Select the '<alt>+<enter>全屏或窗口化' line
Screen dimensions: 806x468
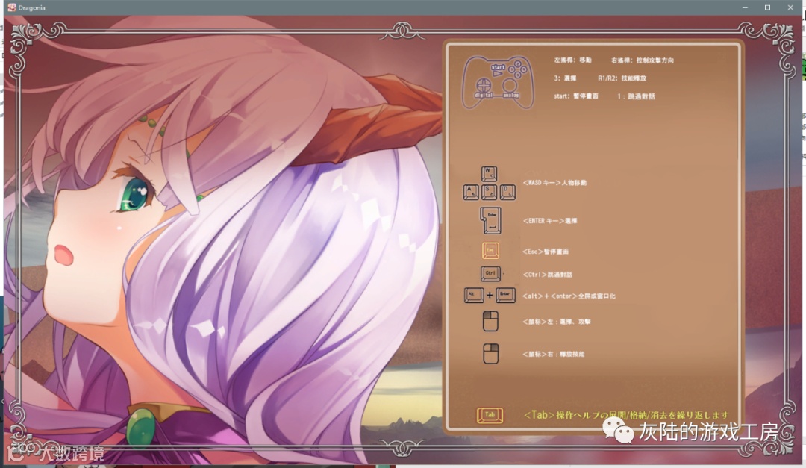(569, 296)
